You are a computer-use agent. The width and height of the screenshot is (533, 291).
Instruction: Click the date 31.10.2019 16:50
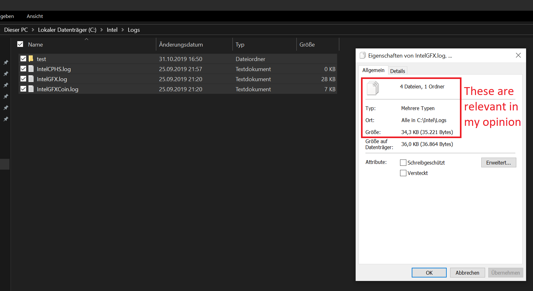click(181, 59)
